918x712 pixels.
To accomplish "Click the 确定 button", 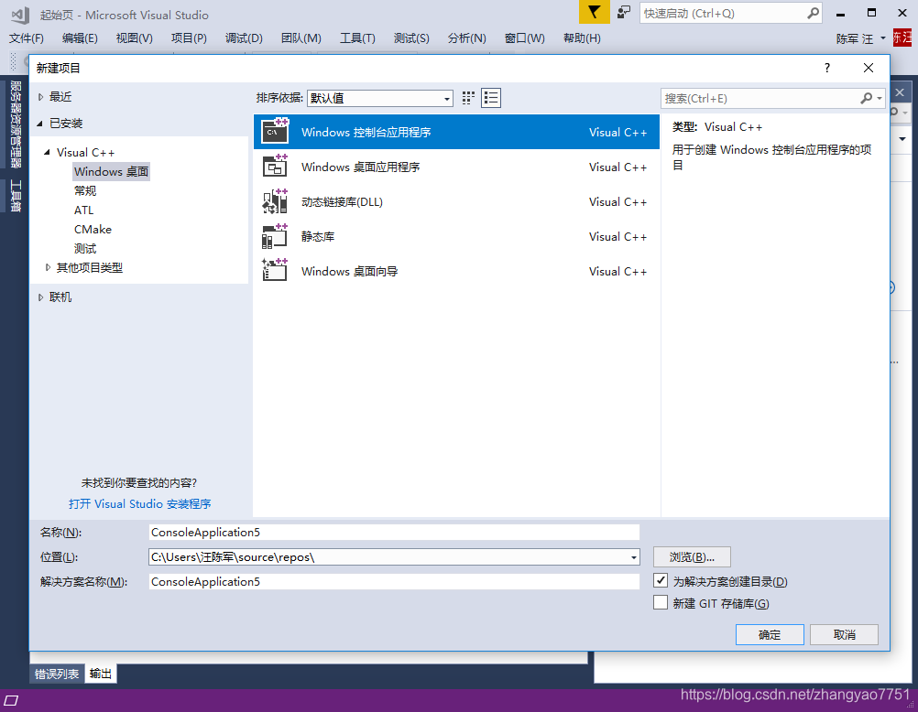I will (770, 635).
